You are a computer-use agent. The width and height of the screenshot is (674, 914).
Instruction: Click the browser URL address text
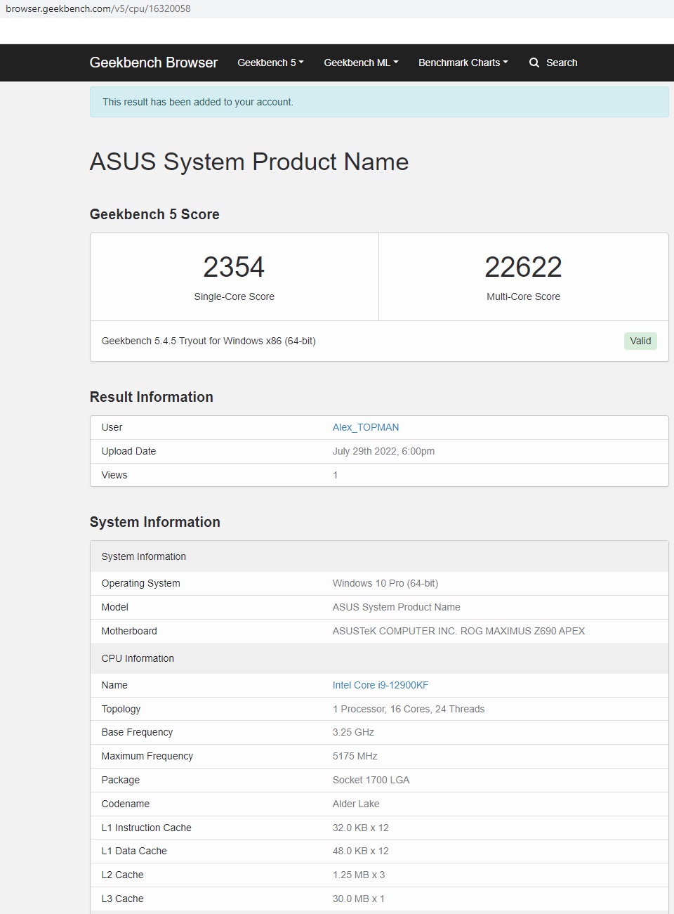(x=98, y=8)
